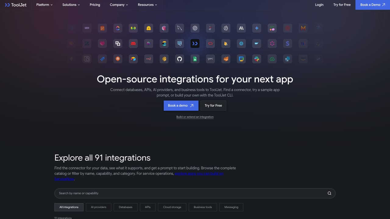The image size is (390, 219).
Task: Click the GitHub octocat icon
Action: [179, 59]
